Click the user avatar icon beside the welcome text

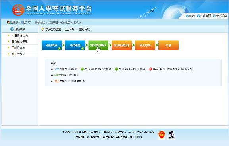(8, 23)
